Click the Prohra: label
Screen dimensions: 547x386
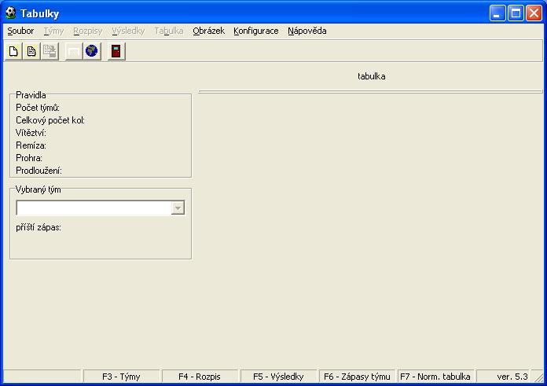click(29, 158)
